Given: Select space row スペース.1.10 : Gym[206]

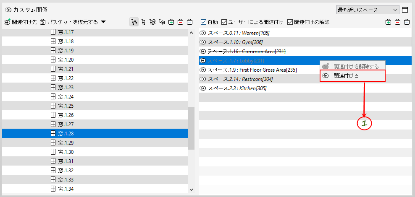Looking at the screenshot, I should [x=305, y=42].
